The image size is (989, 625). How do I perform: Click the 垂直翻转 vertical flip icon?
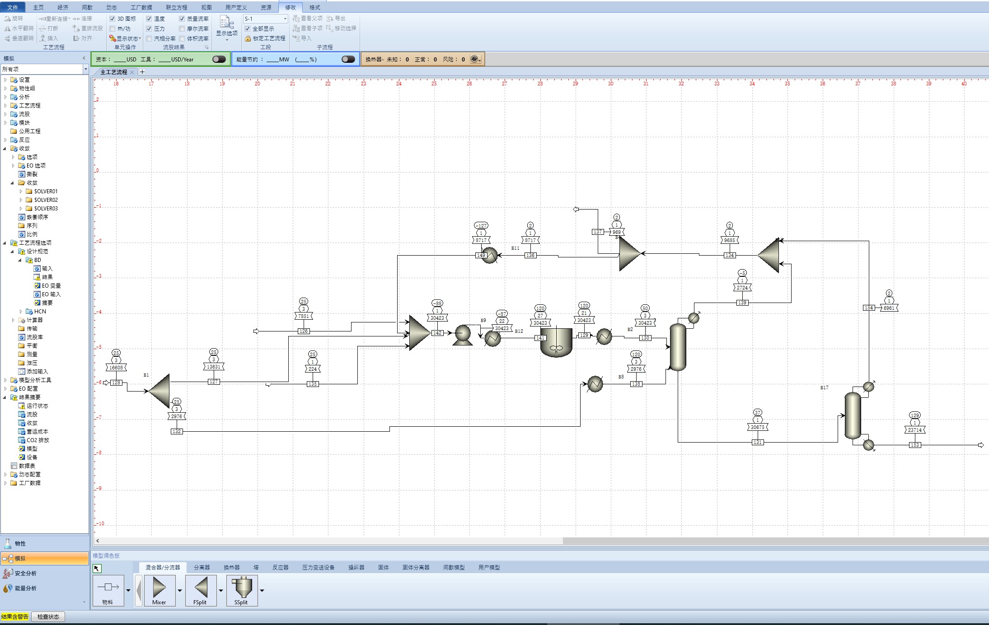[7, 38]
